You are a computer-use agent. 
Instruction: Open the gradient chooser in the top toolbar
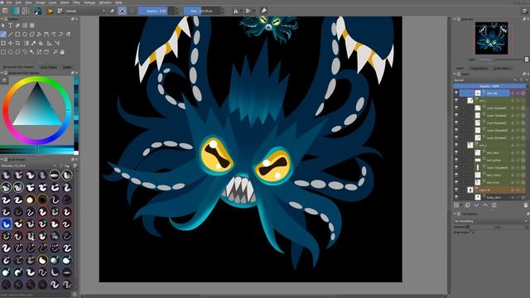coord(15,11)
